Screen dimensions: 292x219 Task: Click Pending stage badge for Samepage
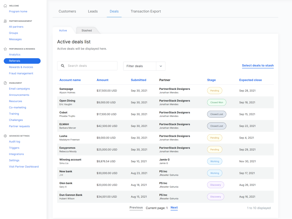click(214, 91)
